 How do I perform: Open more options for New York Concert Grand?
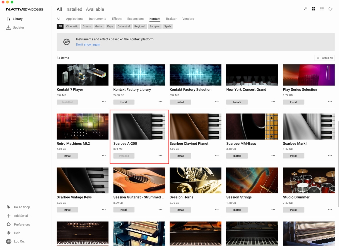(273, 102)
